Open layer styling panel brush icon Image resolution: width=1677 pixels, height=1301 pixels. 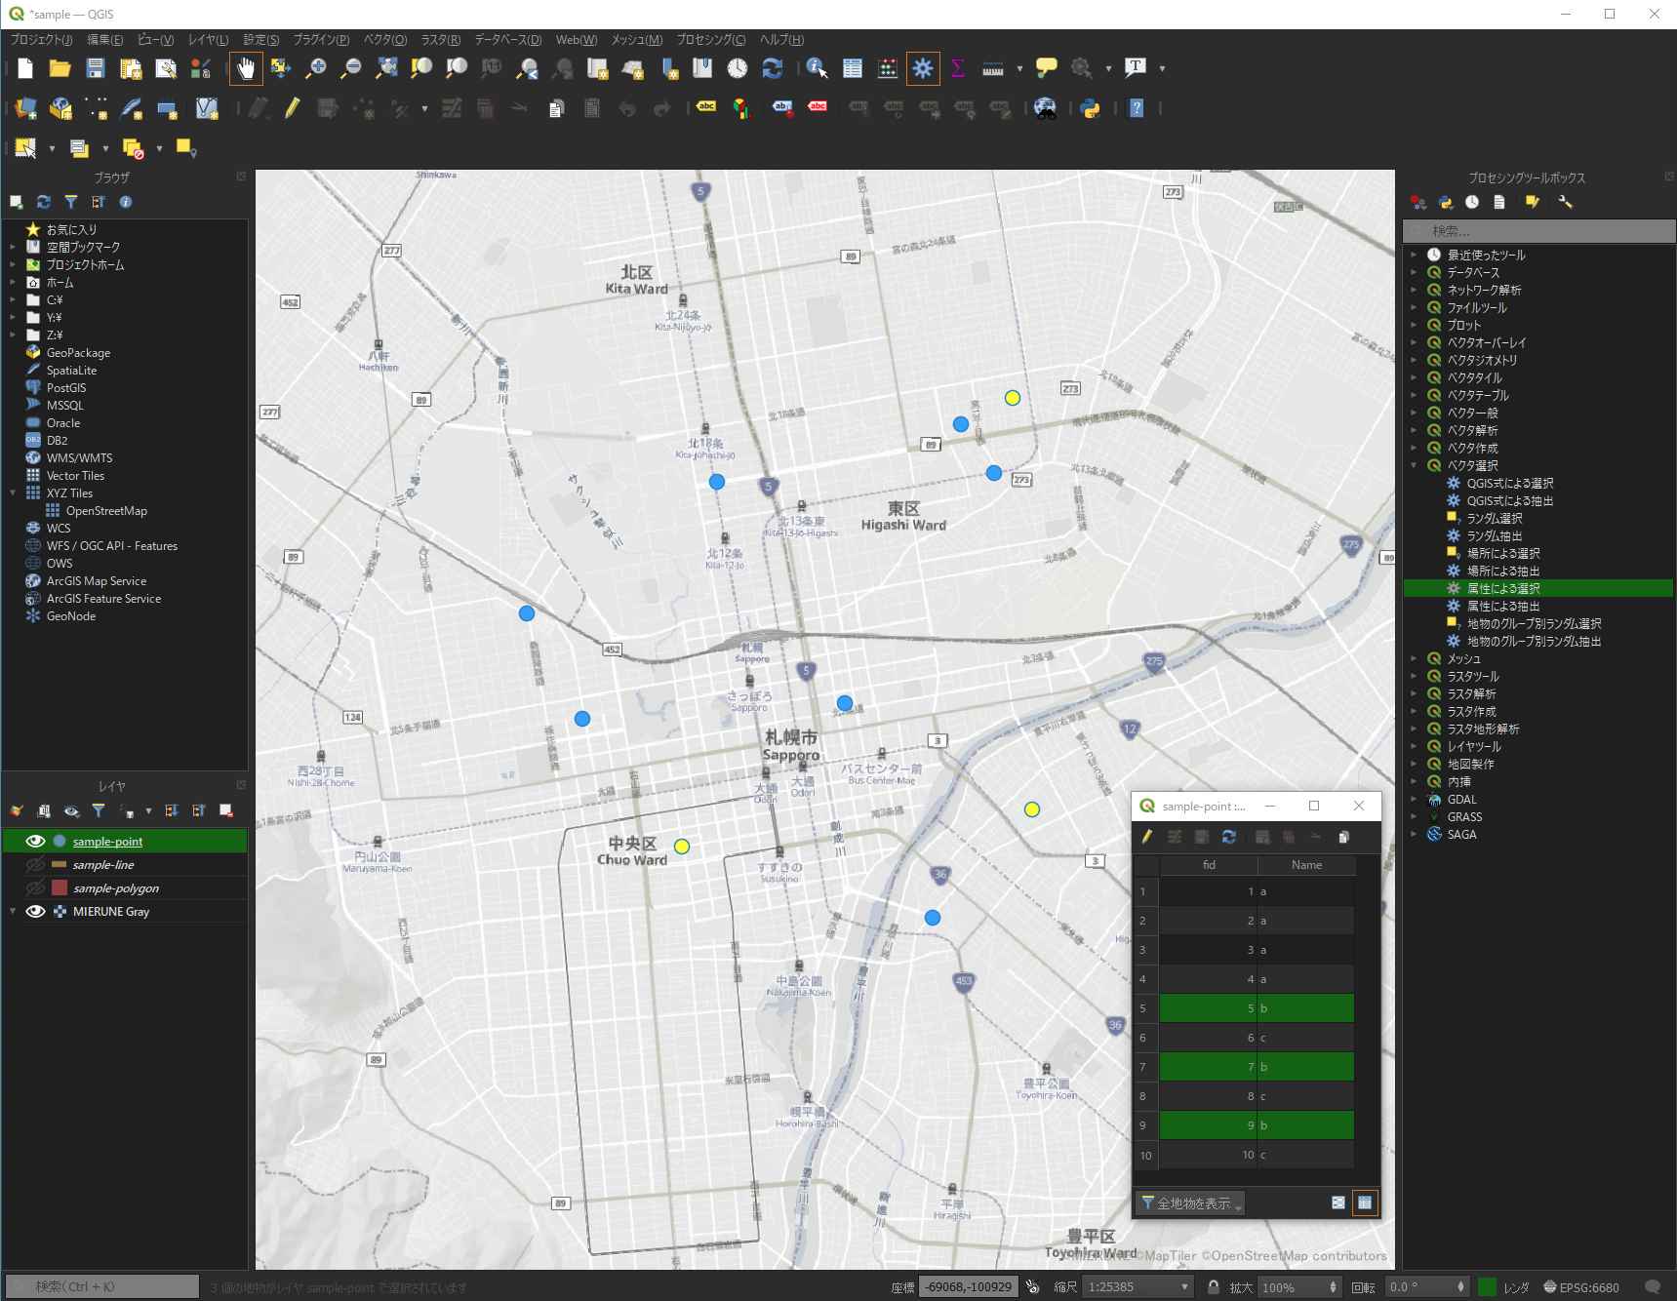17,810
